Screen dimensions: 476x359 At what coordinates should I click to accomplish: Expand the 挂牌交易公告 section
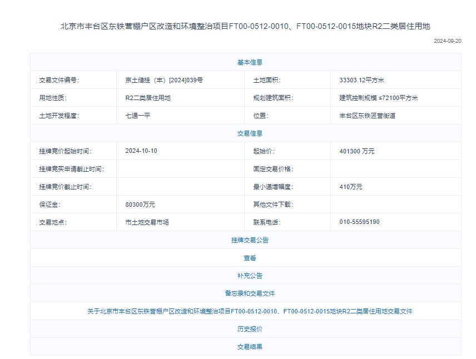click(250, 240)
